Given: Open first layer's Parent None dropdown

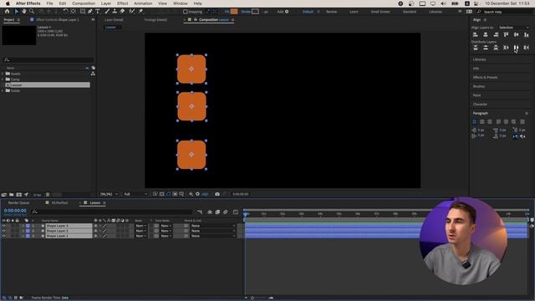Looking at the screenshot, I should [213, 226].
